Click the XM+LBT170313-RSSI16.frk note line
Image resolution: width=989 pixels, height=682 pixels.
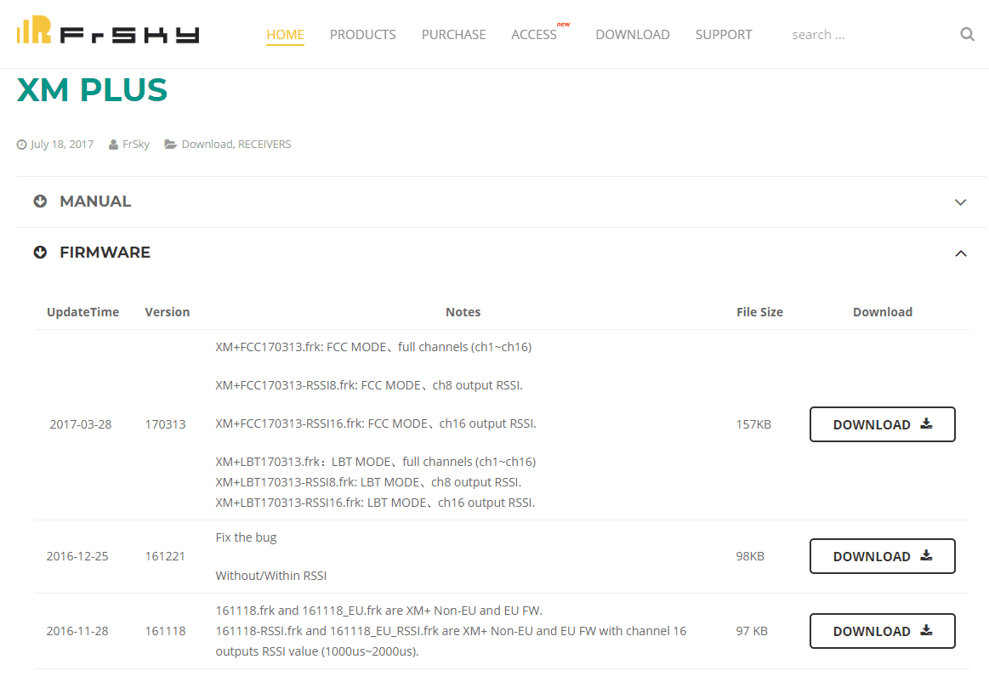pyautogui.click(x=375, y=503)
